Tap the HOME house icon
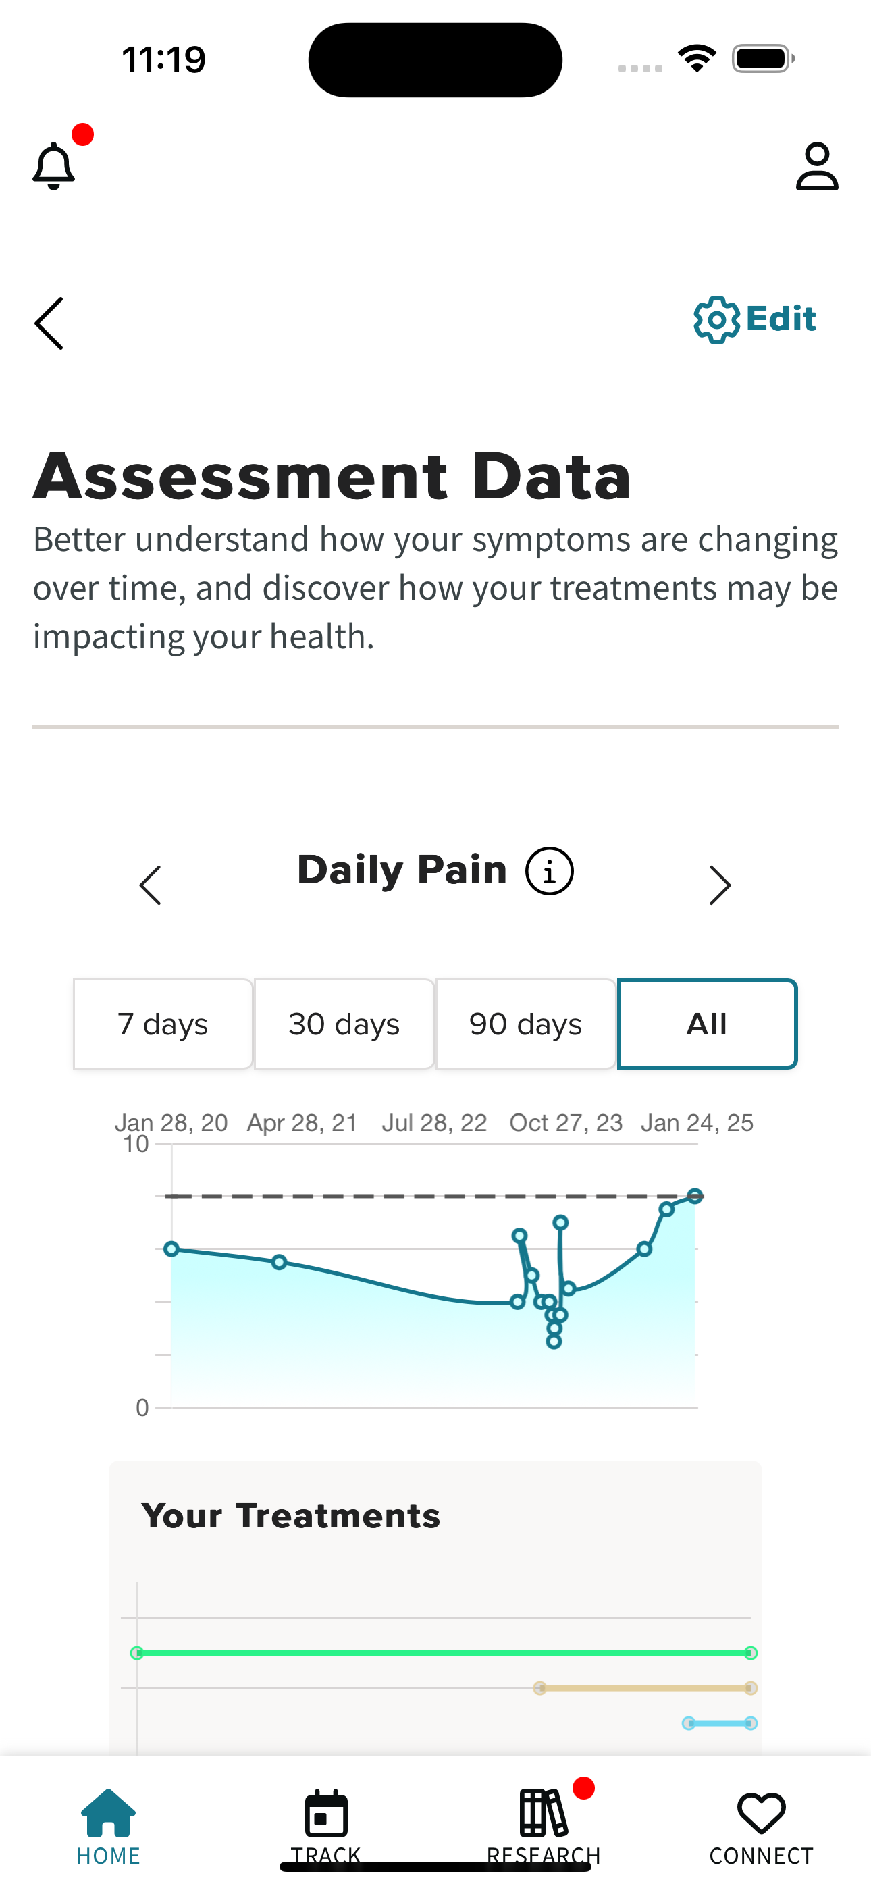Image resolution: width=871 pixels, height=1888 pixels. coord(109,1812)
